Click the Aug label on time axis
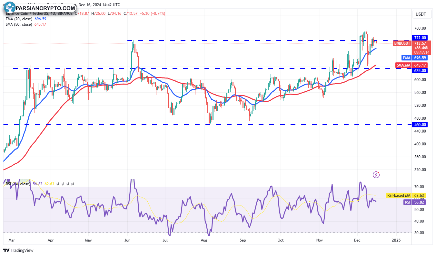 pos(204,240)
